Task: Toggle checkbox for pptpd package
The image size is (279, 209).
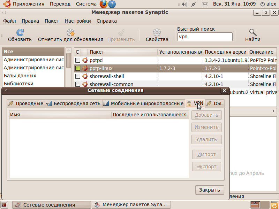Action: [x=78, y=60]
